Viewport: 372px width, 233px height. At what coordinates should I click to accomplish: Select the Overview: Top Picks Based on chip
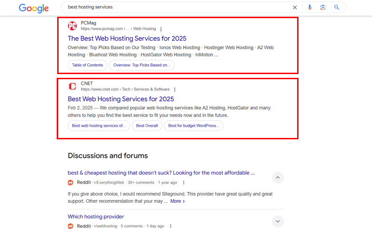tap(142, 65)
